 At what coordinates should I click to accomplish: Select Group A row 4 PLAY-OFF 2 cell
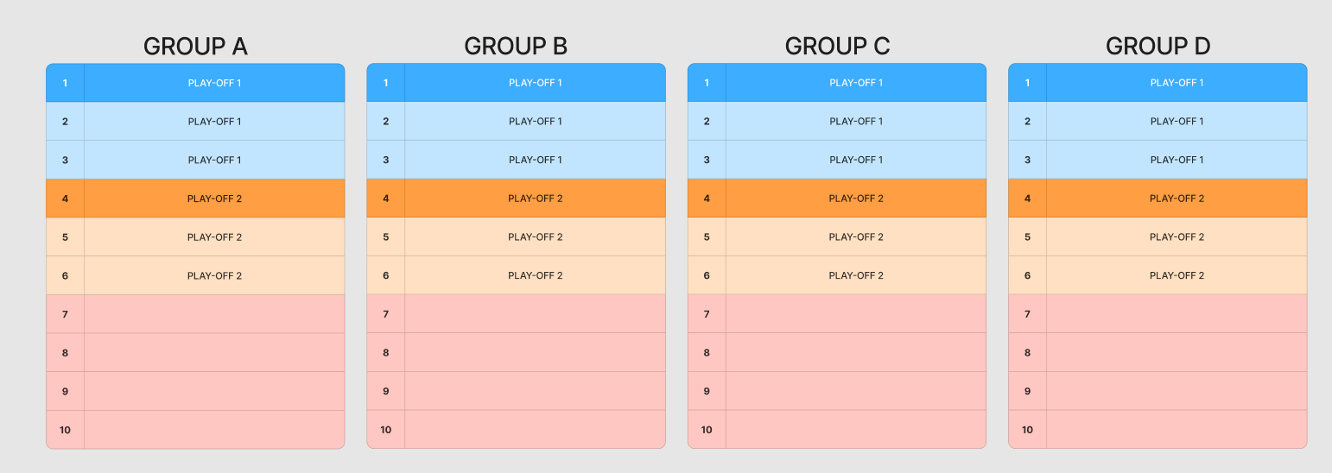click(214, 199)
